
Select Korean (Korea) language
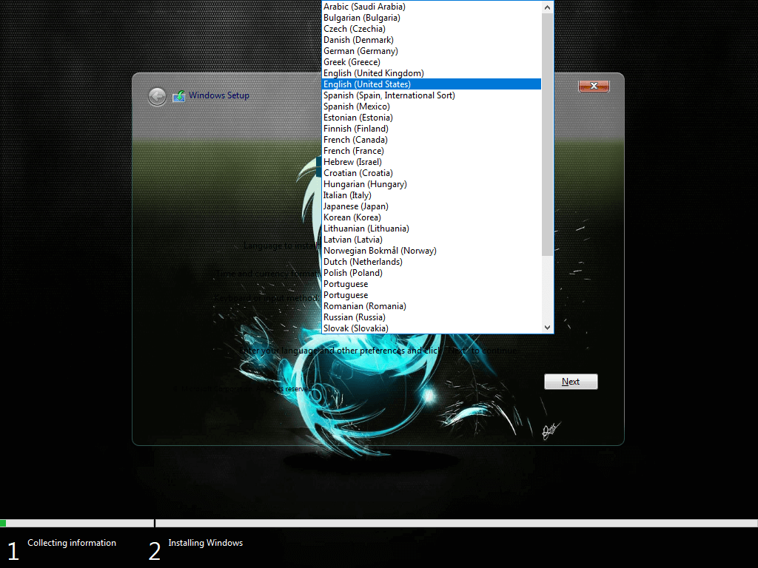coord(432,218)
